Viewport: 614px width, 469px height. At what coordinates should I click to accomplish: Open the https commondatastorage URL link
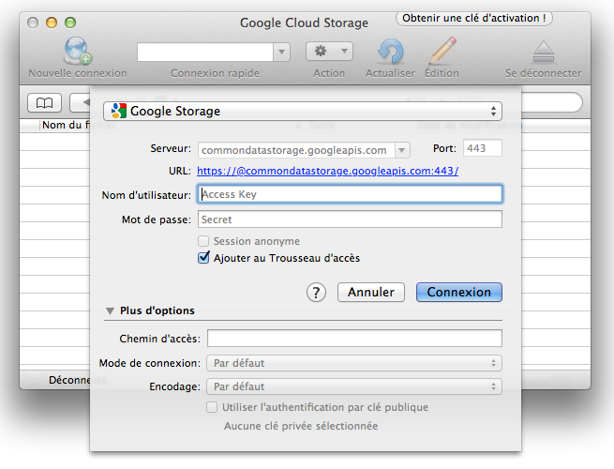coord(327,171)
